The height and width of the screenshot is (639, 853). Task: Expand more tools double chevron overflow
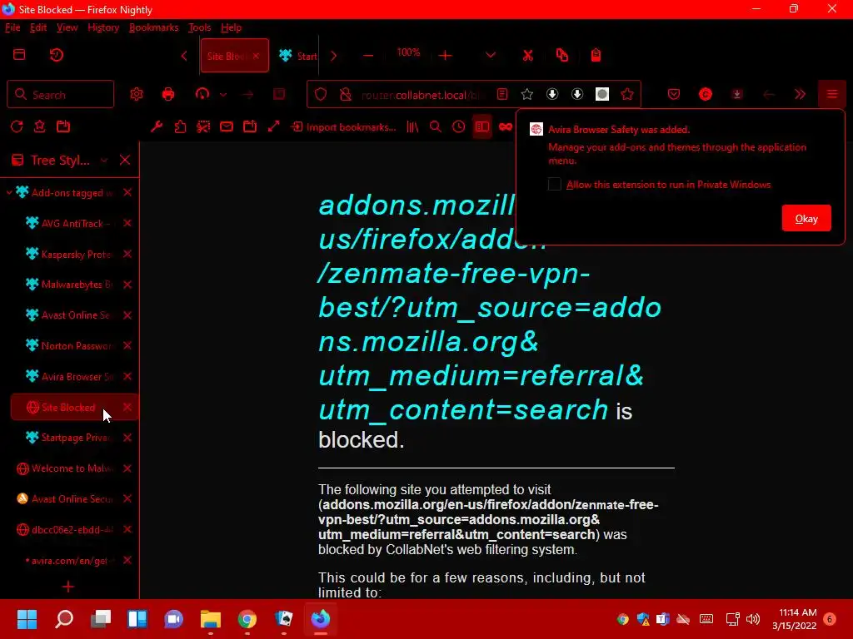(800, 94)
